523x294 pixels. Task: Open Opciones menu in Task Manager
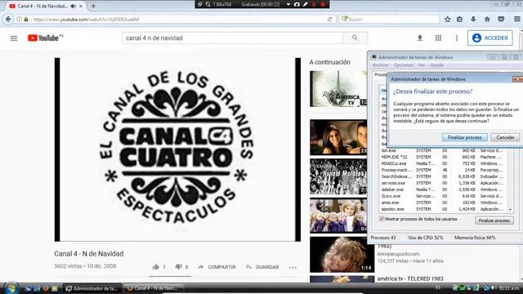pyautogui.click(x=403, y=65)
